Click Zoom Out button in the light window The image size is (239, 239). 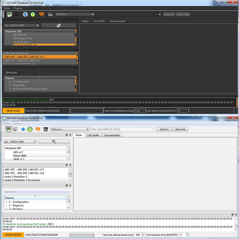(x=181, y=129)
